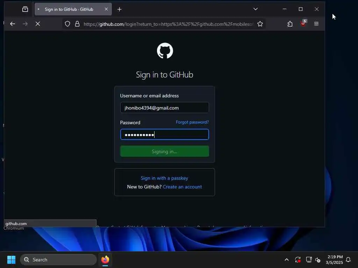Focus the Password field
This screenshot has height=268, width=358.
tap(164, 134)
